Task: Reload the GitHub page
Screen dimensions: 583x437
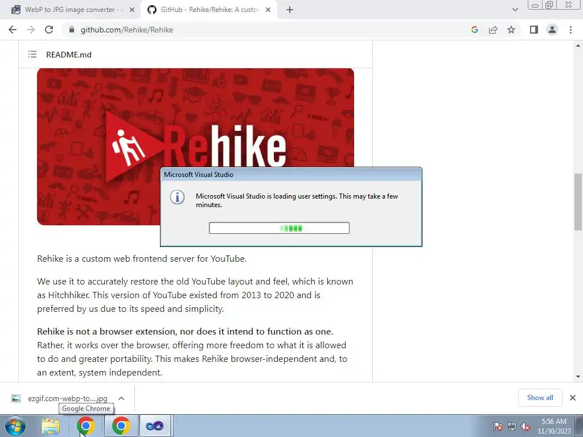Action: (x=49, y=30)
